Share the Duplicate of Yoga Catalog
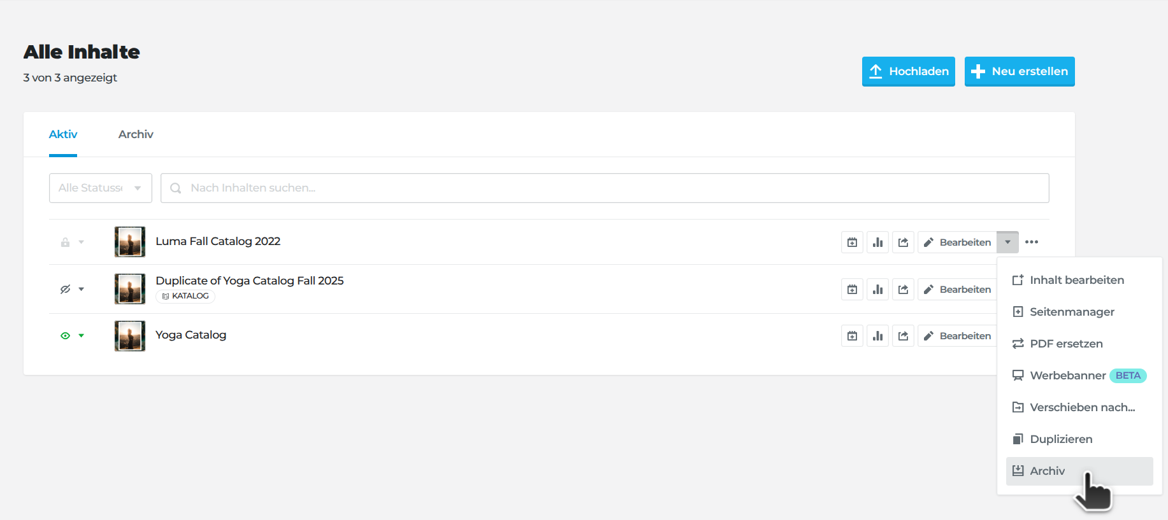Image resolution: width=1168 pixels, height=520 pixels. point(903,290)
